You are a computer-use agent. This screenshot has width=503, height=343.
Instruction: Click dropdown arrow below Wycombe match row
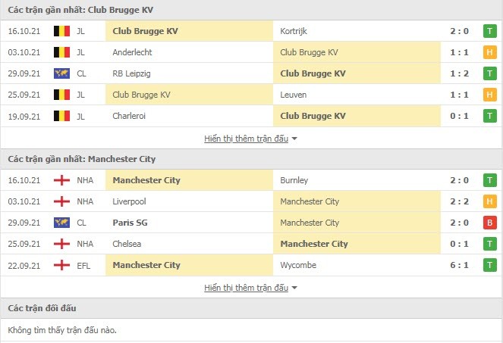(x=294, y=288)
